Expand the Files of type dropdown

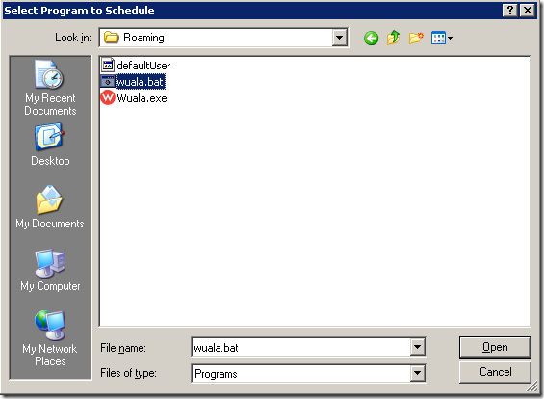(417, 373)
